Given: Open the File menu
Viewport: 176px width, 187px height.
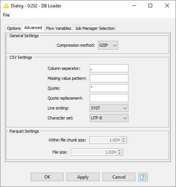Looking at the screenshot, I should click(x=6, y=15).
